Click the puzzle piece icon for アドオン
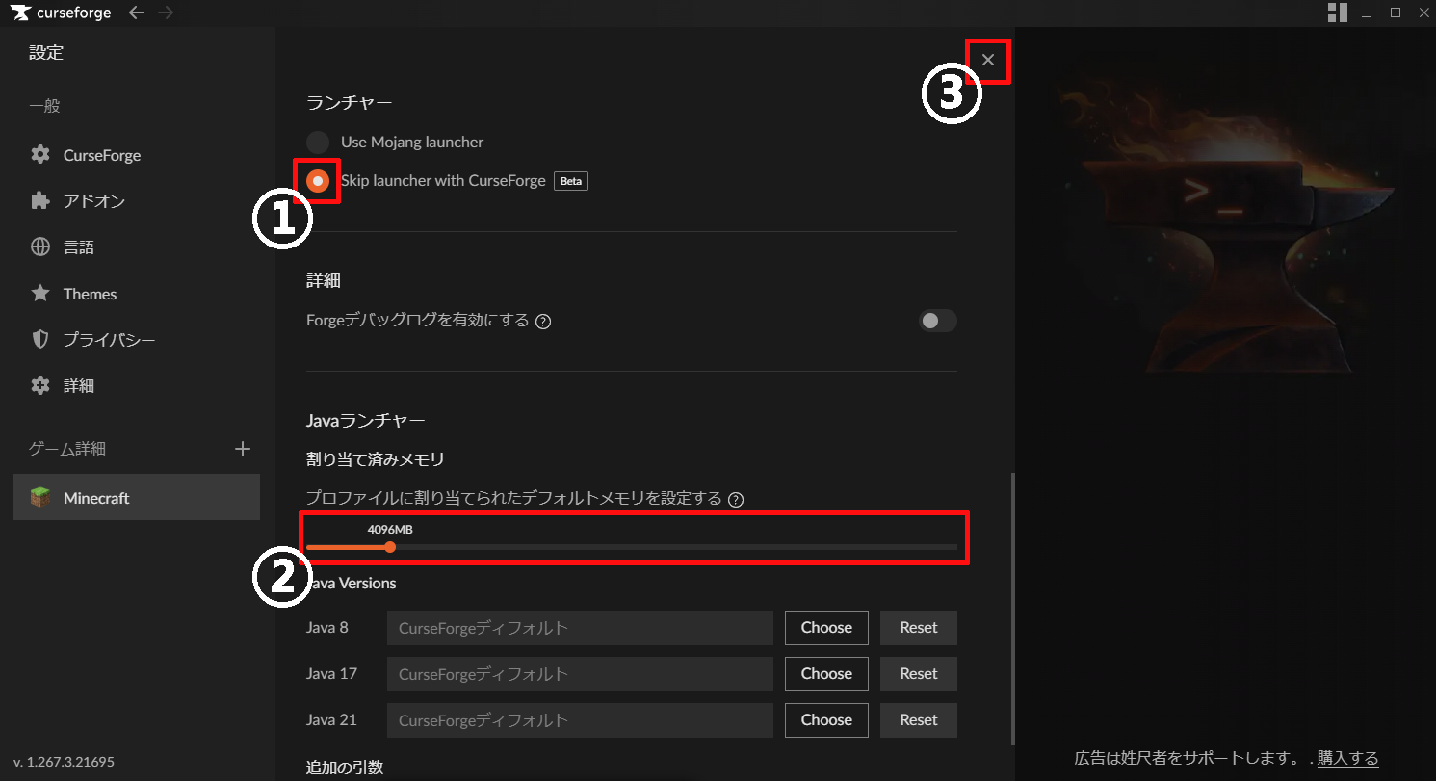1436x781 pixels. coord(40,201)
